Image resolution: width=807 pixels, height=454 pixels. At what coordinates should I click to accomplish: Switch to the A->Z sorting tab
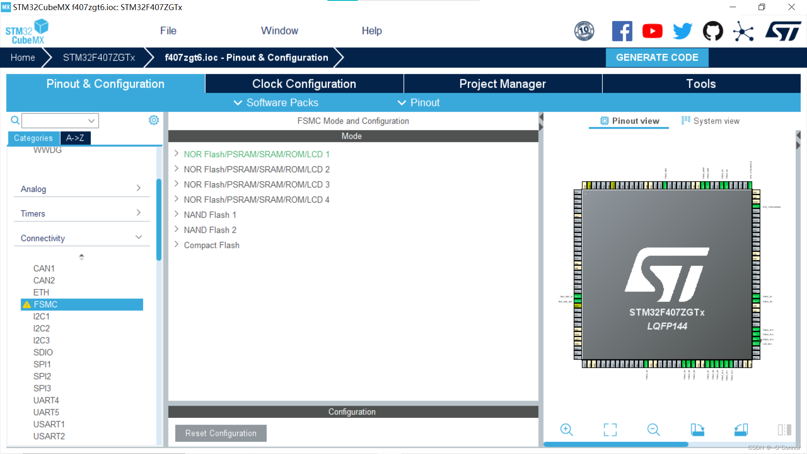pyautogui.click(x=75, y=138)
